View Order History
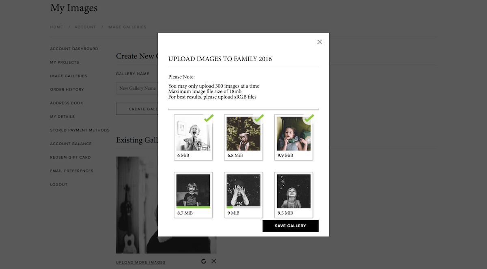Screen dimensions: 487x269 click(x=67, y=89)
